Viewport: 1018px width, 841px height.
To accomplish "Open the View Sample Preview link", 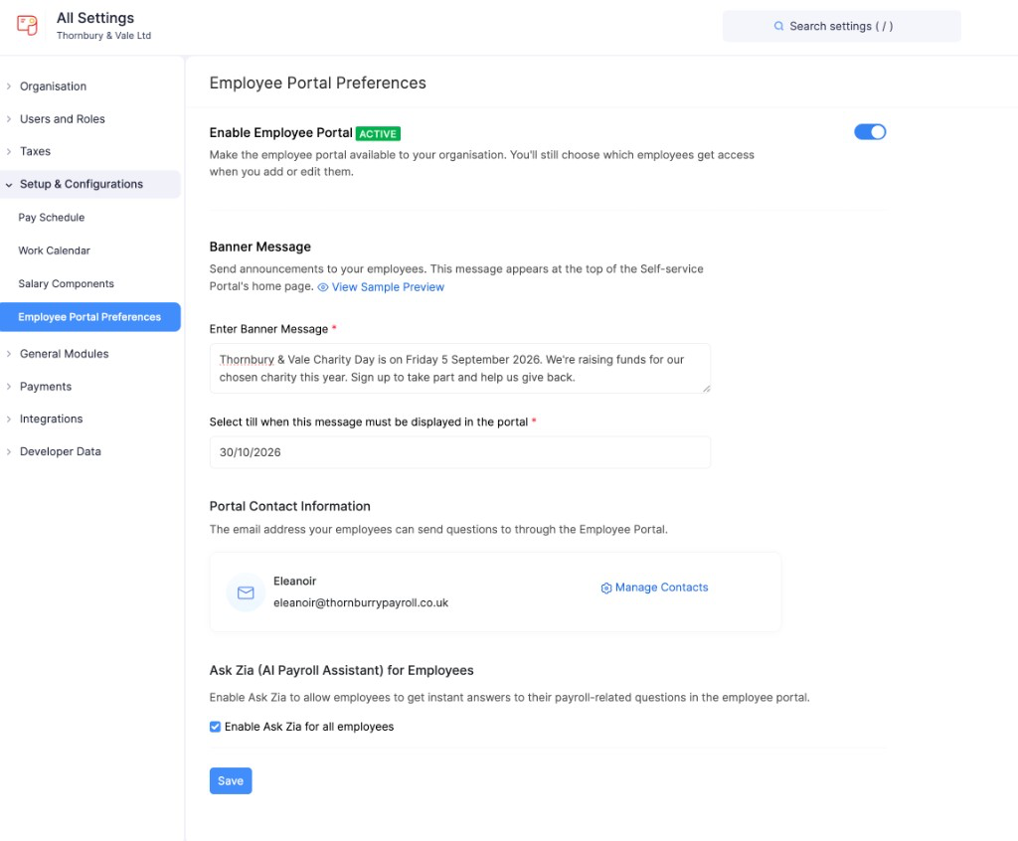I will pos(388,287).
